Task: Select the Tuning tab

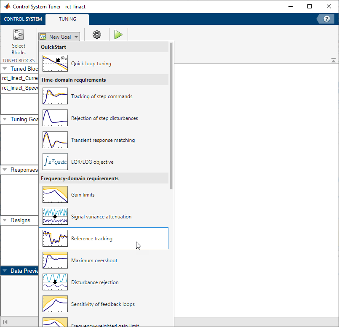Action: tap(67, 19)
